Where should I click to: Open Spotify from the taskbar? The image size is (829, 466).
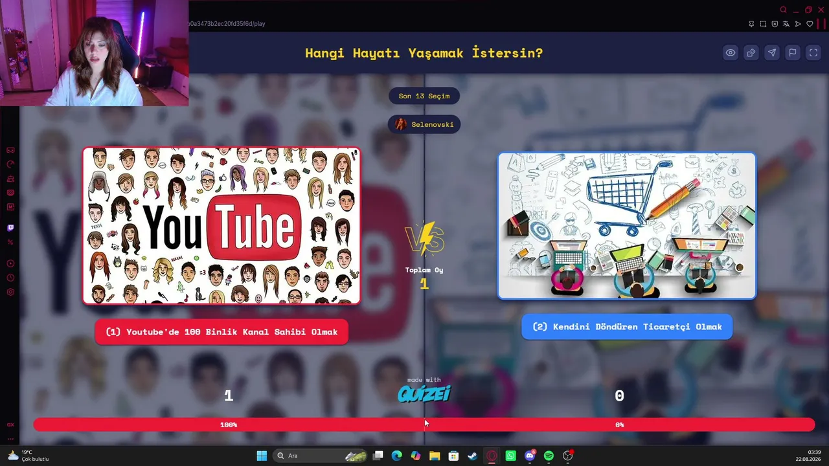click(549, 456)
